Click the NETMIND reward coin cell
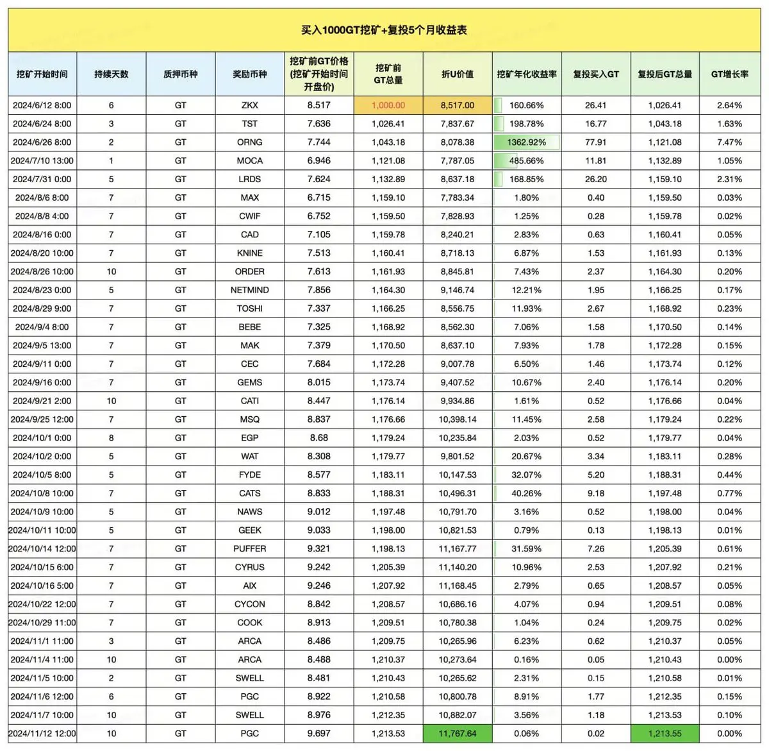769x751 pixels. click(250, 290)
